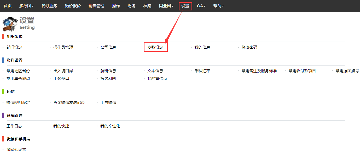Screen dimensions: 360x155
Task: Click 我的快捷 link
Action: click(x=61, y=126)
